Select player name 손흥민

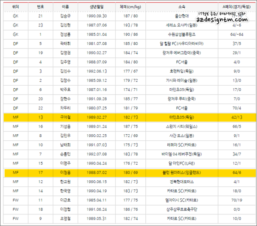coord(65,154)
